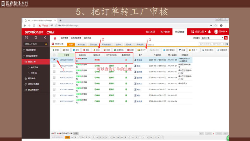Click the red close icon beside 切换窗口
This screenshot has width=250, height=141.
[x=226, y=38]
